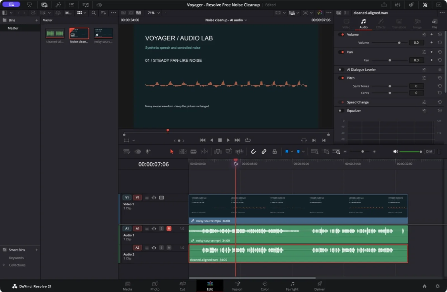This screenshot has width=447, height=292.
Task: Click the V1 source patch button
Action: tap(127, 198)
